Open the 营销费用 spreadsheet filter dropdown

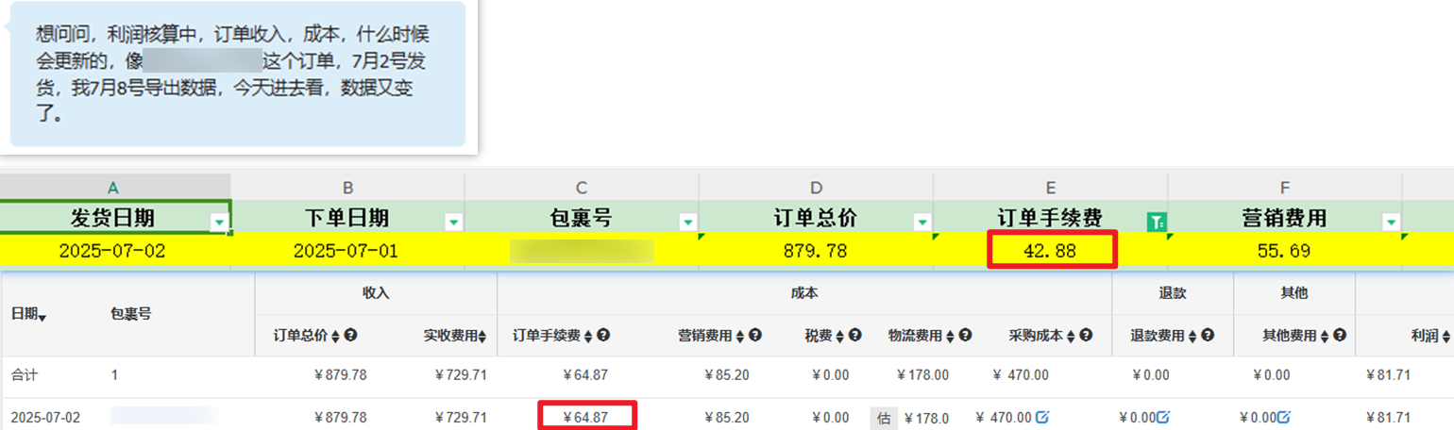(1391, 222)
